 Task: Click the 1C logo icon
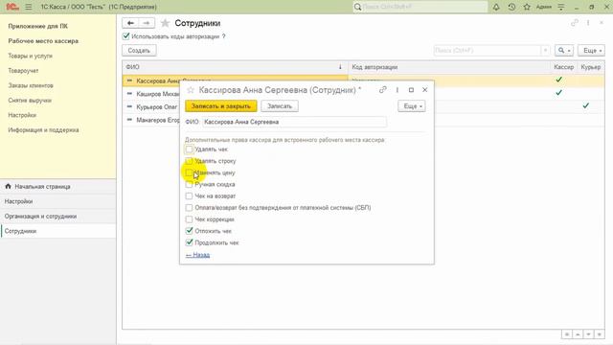[12, 7]
